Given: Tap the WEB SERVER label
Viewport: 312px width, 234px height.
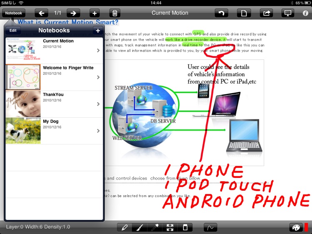Looking at the screenshot, I should tap(127, 138).
